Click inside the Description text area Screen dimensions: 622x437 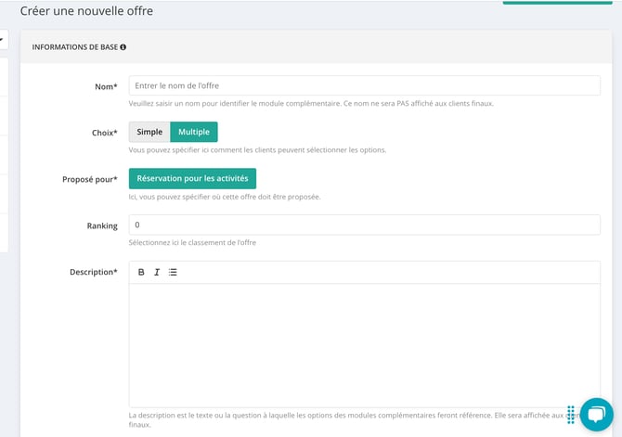[x=364, y=345]
